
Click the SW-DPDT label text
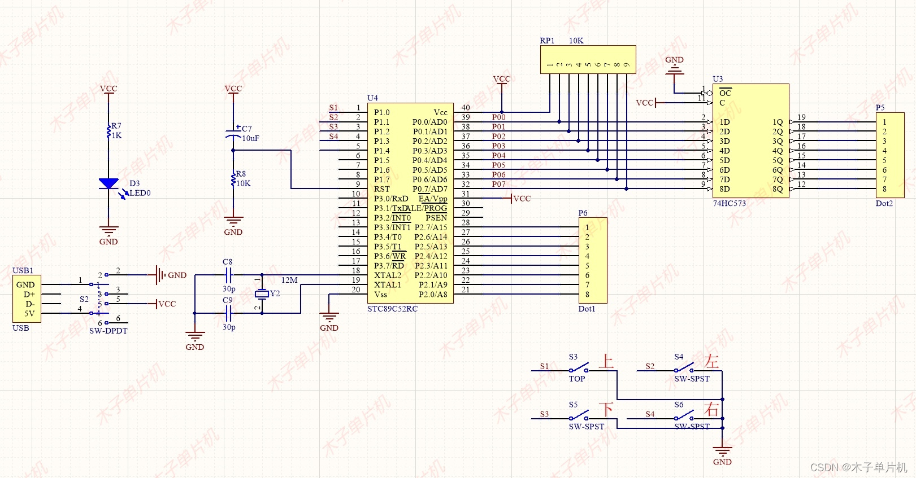click(x=108, y=331)
